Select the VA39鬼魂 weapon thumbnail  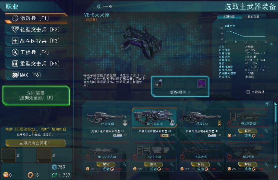pyautogui.click(x=107, y=119)
